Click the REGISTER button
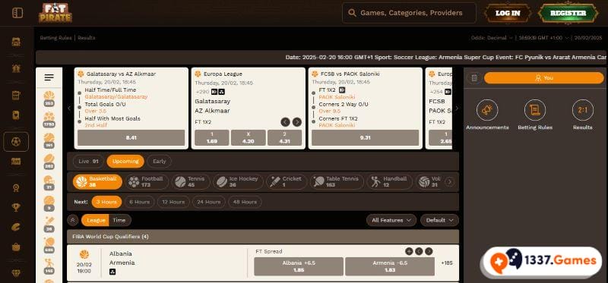 click(568, 13)
